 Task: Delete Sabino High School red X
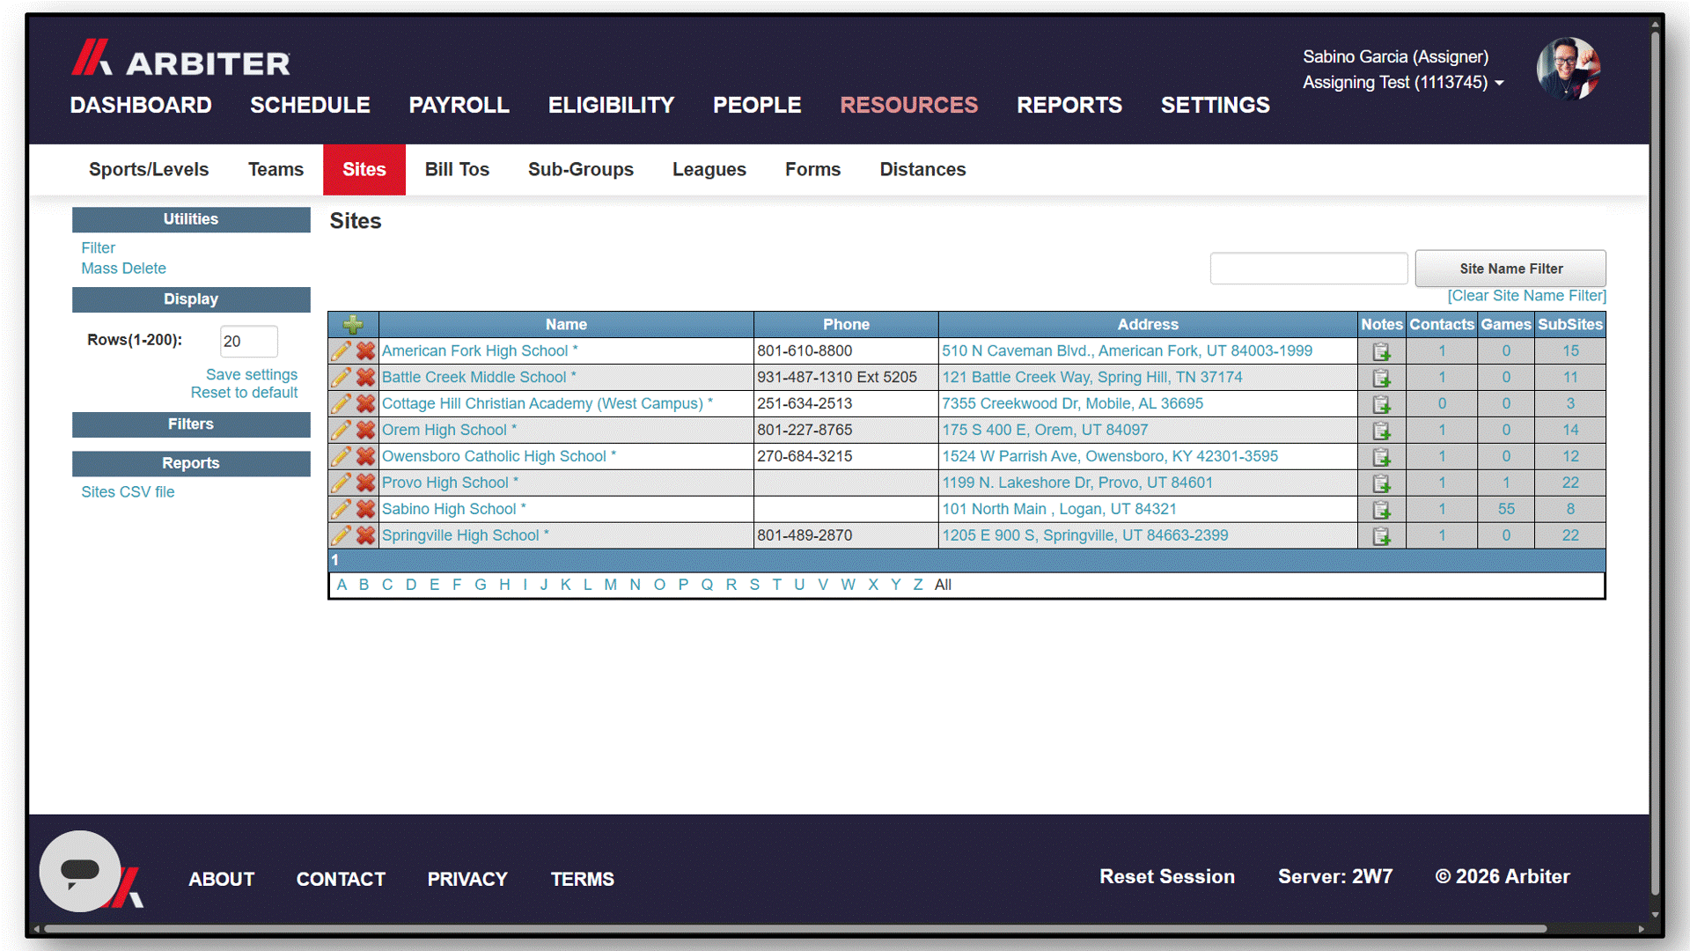[x=366, y=509]
